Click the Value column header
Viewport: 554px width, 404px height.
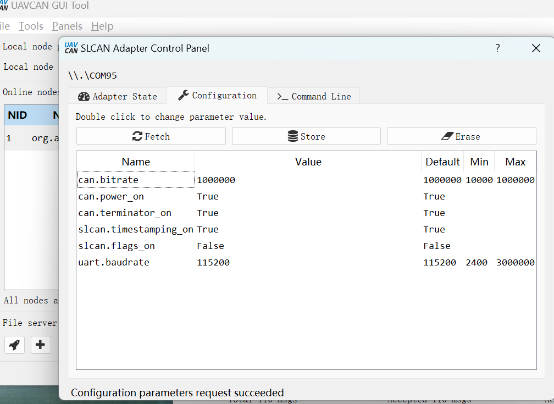(x=308, y=162)
